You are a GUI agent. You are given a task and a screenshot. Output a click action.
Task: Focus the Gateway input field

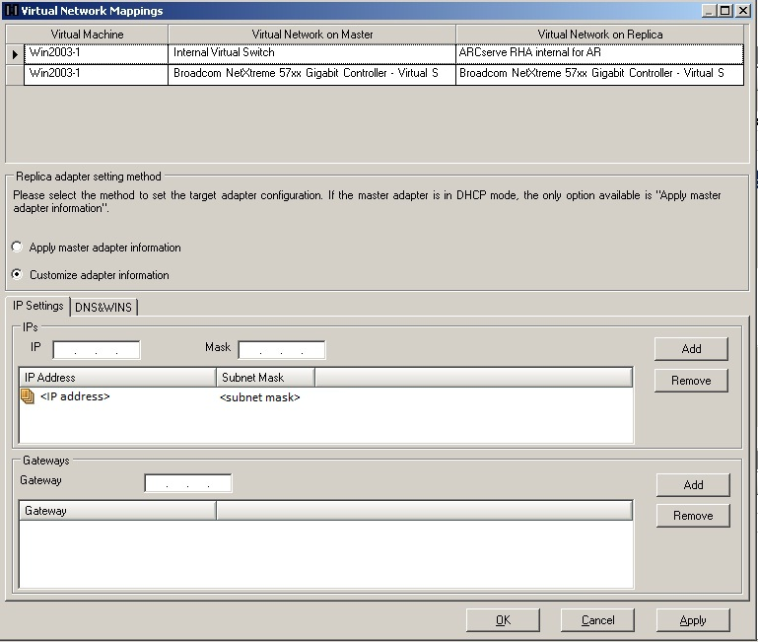click(x=188, y=483)
